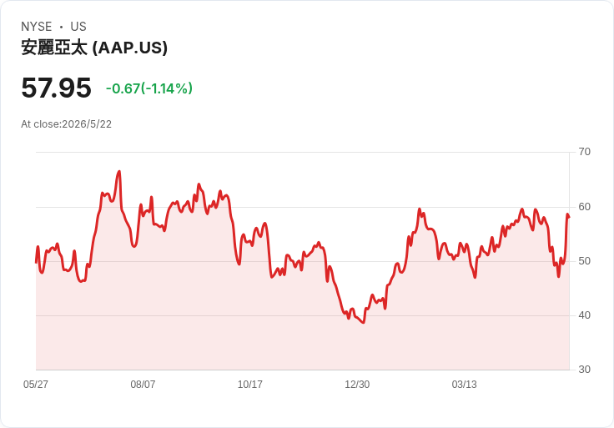Screen dimensions: 614x428
Task: Click the 70 price axis label
Action: pyautogui.click(x=585, y=152)
